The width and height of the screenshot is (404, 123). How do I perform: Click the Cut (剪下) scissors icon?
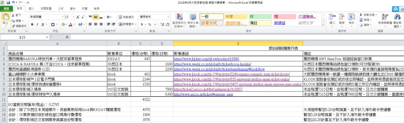(x=13, y=15)
